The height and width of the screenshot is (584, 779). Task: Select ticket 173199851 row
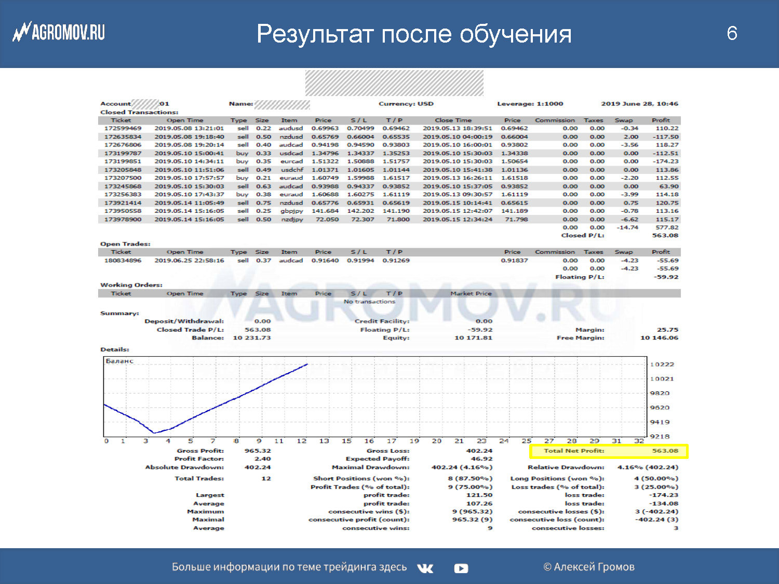(389, 161)
